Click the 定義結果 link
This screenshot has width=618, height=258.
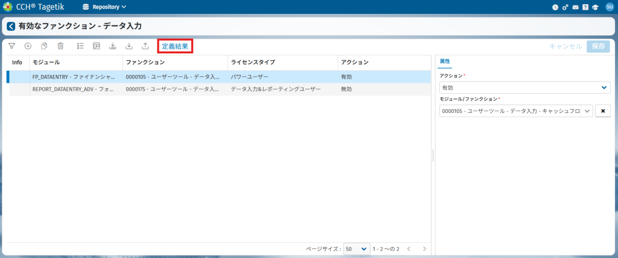[175, 47]
